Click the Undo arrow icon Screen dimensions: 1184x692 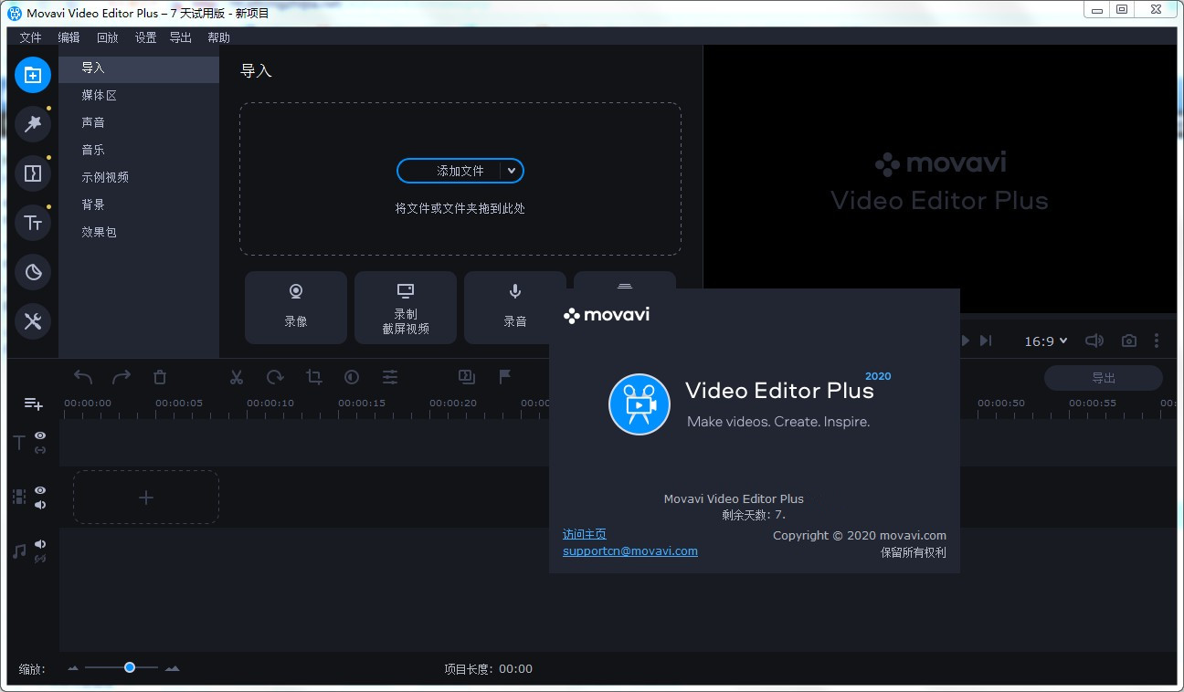pos(81,376)
